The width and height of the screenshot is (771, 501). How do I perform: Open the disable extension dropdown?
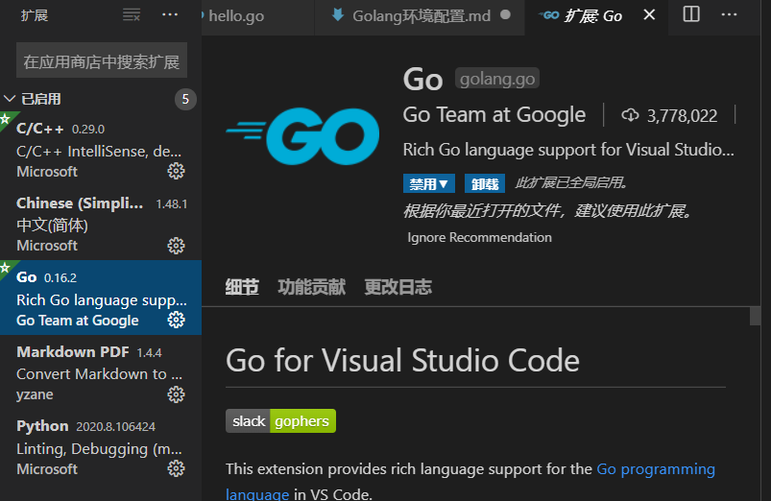pyautogui.click(x=429, y=183)
